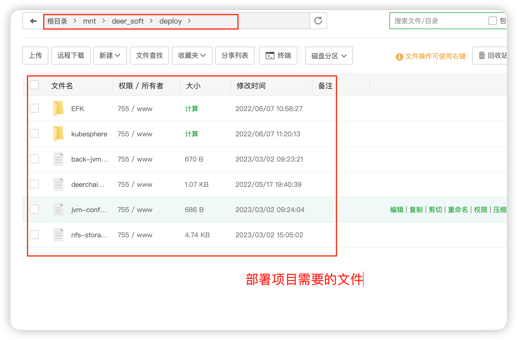Click 编辑 for jvm-conf file
The width and height of the screenshot is (517, 340).
397,210
